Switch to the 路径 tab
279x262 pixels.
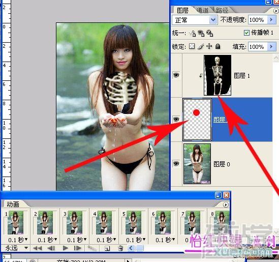pyautogui.click(x=222, y=10)
